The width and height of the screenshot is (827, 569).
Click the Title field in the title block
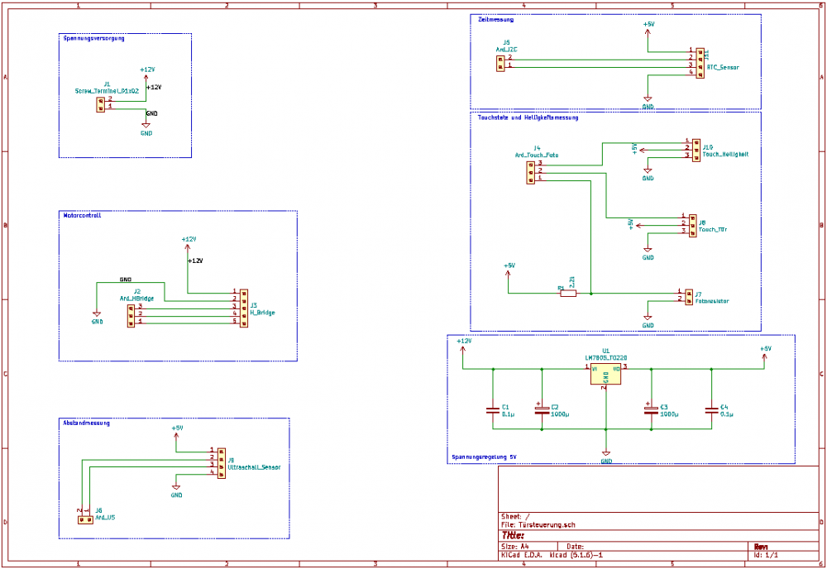click(x=514, y=535)
